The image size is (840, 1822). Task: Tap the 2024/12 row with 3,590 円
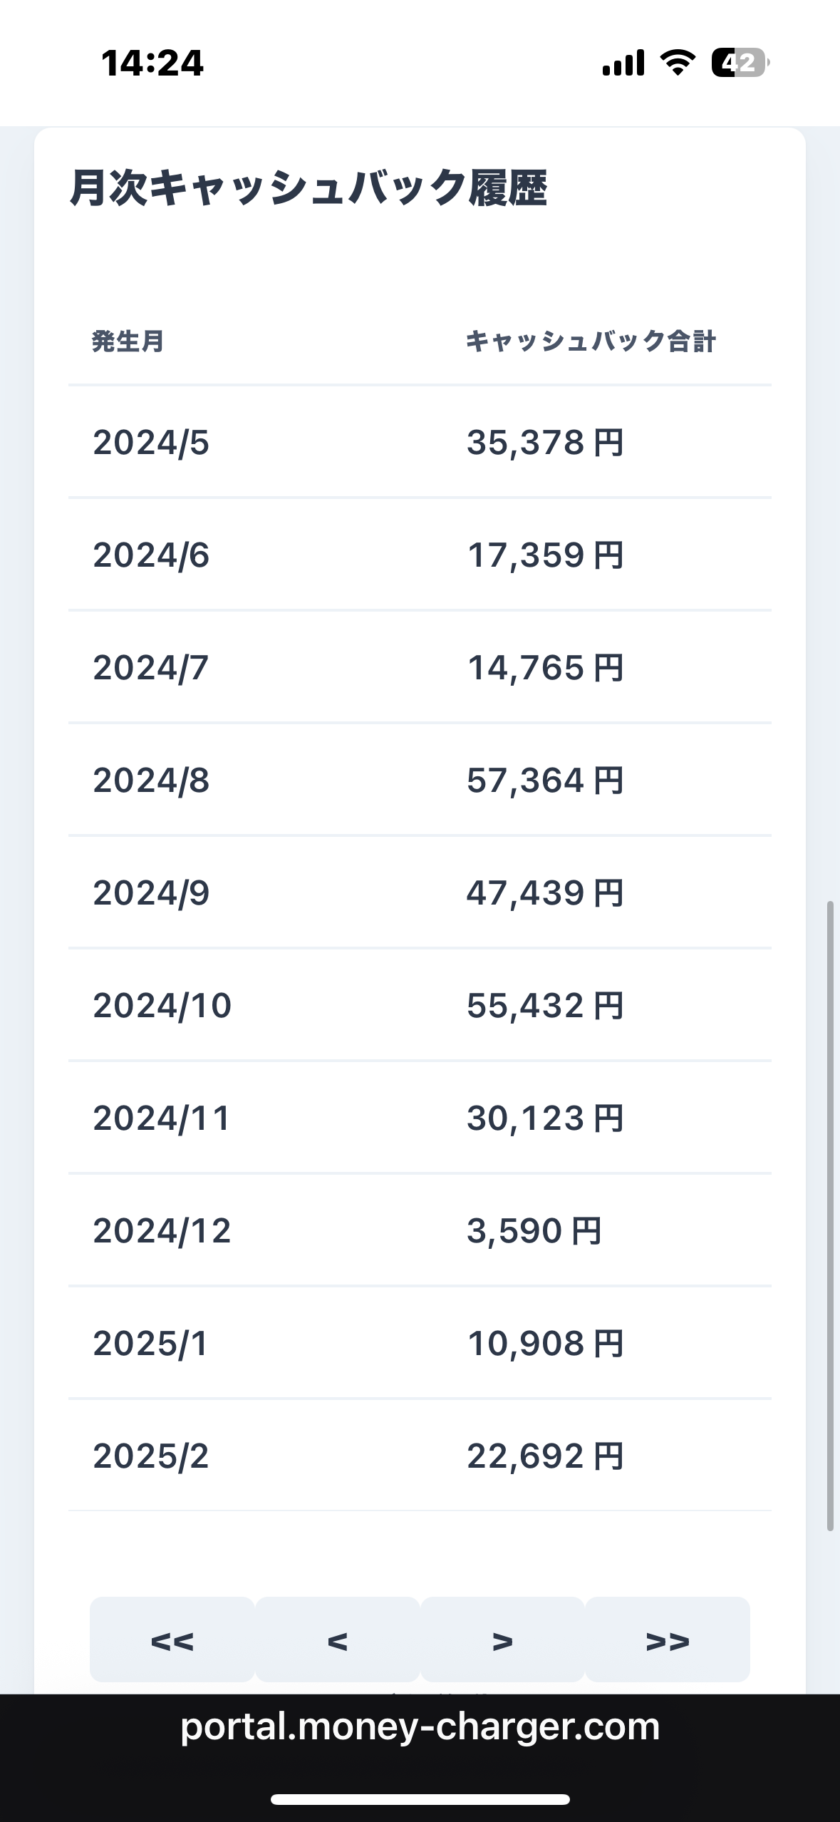[x=420, y=1230]
